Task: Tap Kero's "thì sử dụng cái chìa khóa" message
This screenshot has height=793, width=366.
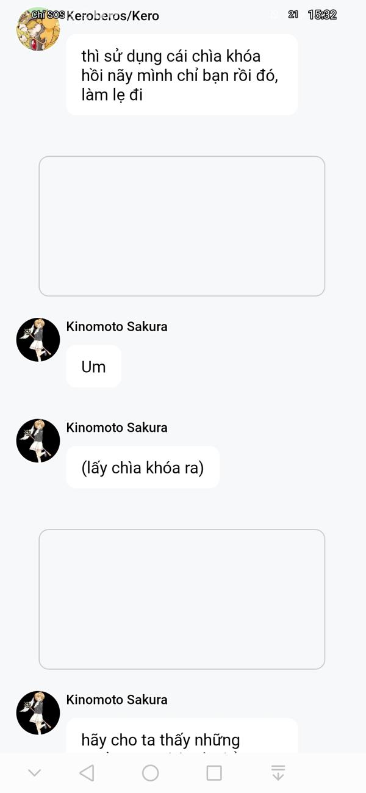Action: (x=182, y=74)
